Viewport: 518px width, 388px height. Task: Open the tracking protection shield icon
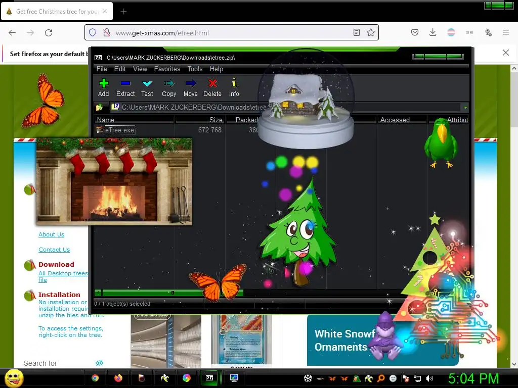[x=93, y=33]
